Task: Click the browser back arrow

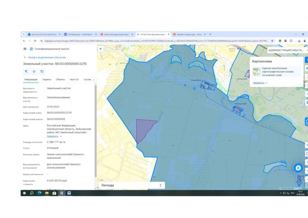Action: [24, 41]
